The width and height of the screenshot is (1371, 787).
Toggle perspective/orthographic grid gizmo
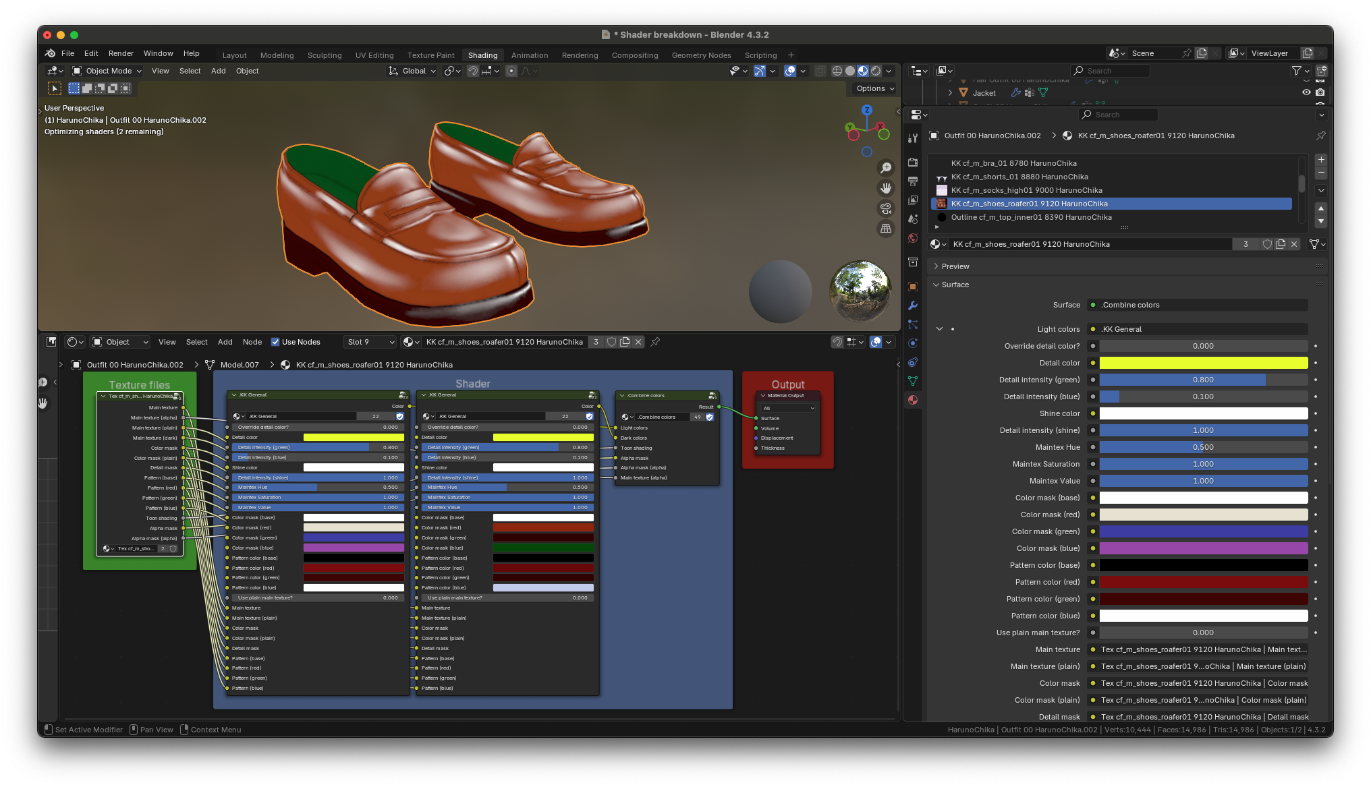point(886,229)
